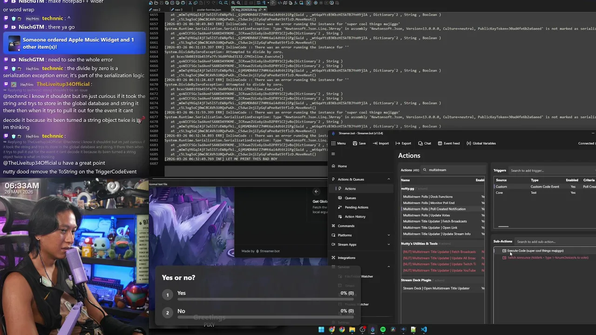Click the back arrow in the browser overlay
596x335 pixels.
pos(316,191)
